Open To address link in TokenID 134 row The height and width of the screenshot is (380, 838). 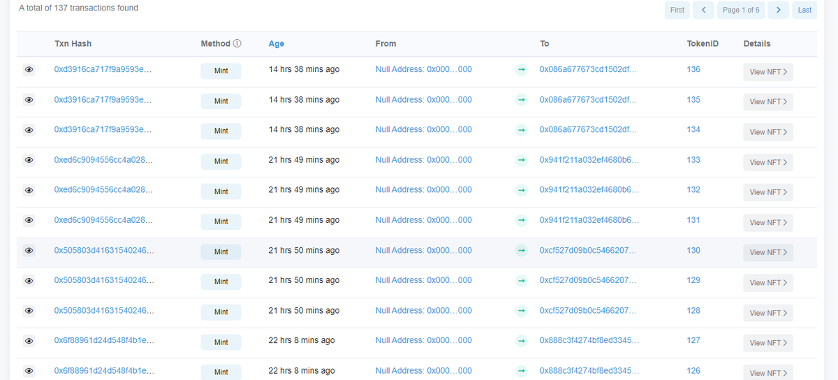pos(588,129)
